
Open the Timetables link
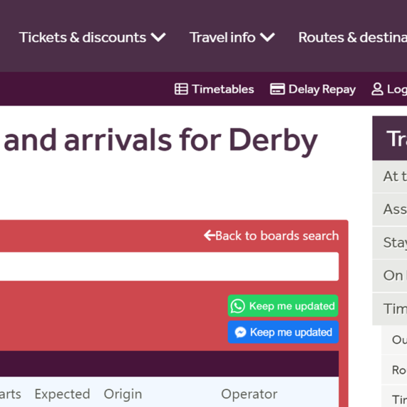click(x=214, y=89)
